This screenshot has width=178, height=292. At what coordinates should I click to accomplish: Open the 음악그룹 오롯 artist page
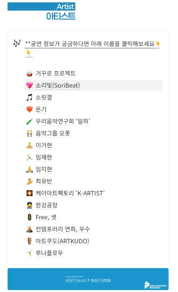[x=53, y=133]
